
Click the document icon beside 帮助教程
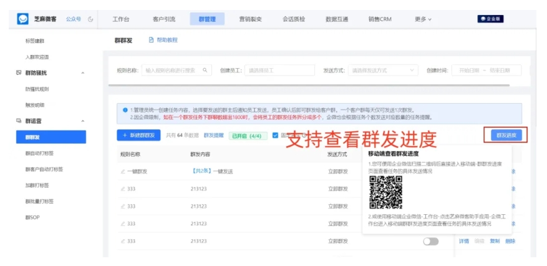pyautogui.click(x=151, y=40)
